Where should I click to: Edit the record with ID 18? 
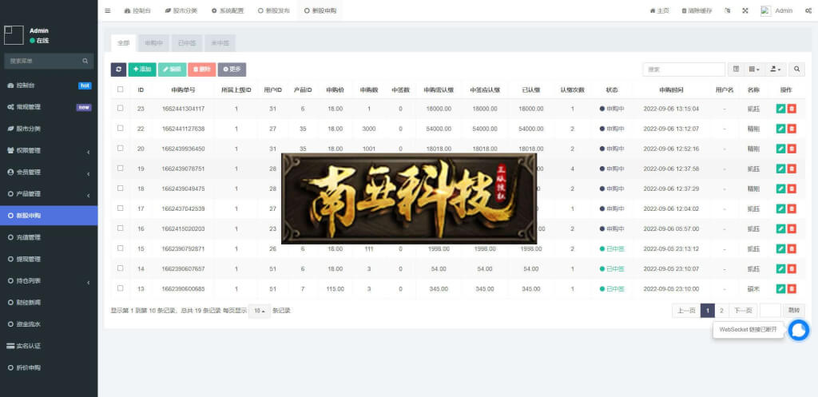780,189
